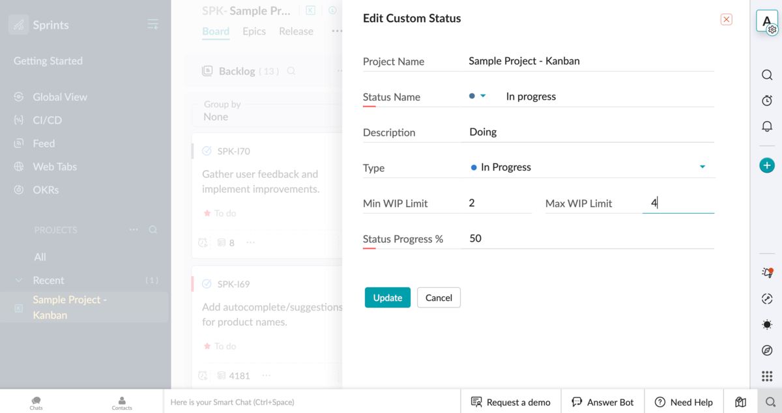782x413 pixels.
Task: Open the teal plus quick-create icon
Action: coord(766,165)
